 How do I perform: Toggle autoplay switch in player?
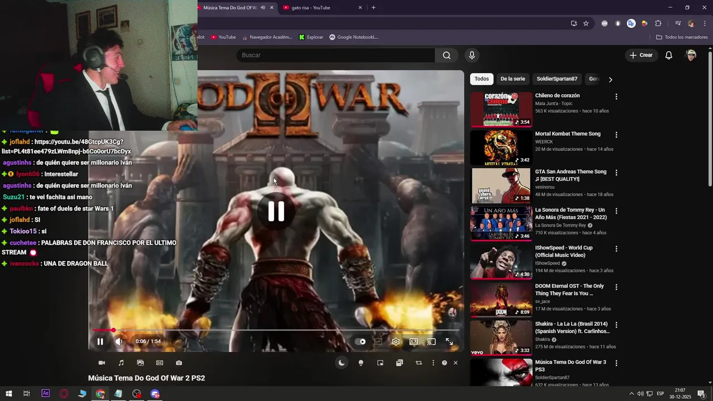point(361,341)
